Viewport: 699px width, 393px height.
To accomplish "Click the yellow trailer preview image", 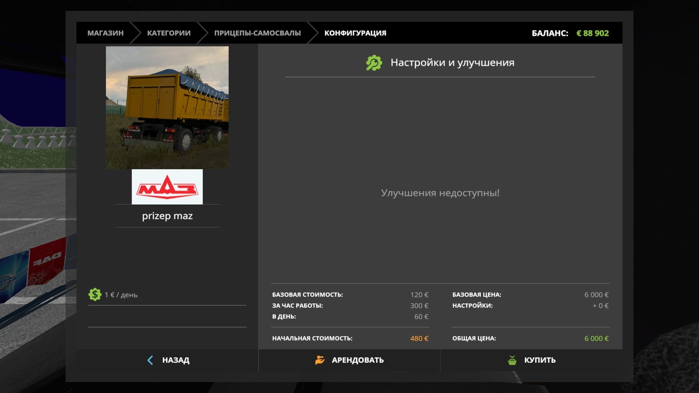I will pyautogui.click(x=167, y=107).
